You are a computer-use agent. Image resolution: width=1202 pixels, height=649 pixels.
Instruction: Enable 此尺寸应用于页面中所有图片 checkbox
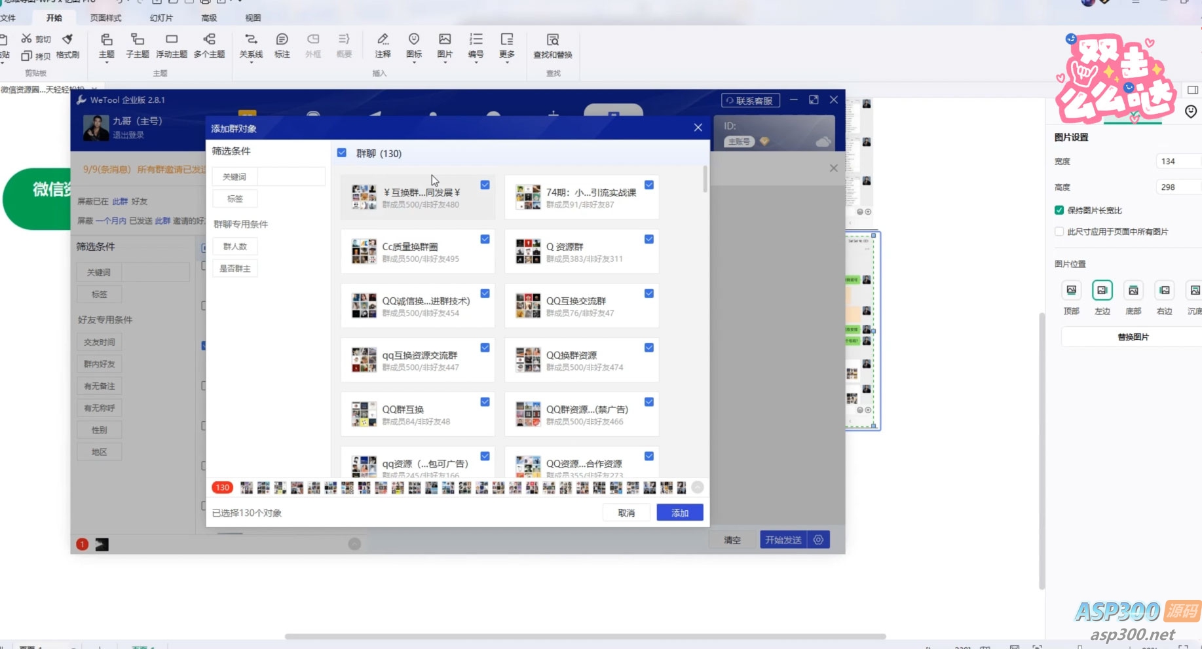tap(1059, 231)
